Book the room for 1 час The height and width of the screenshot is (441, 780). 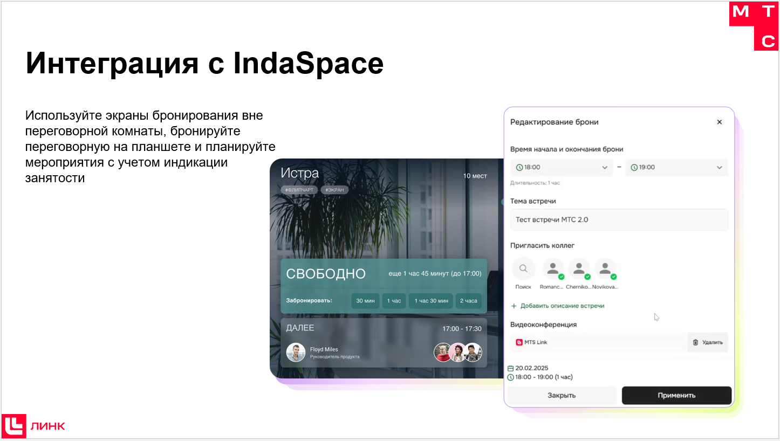[x=394, y=301]
